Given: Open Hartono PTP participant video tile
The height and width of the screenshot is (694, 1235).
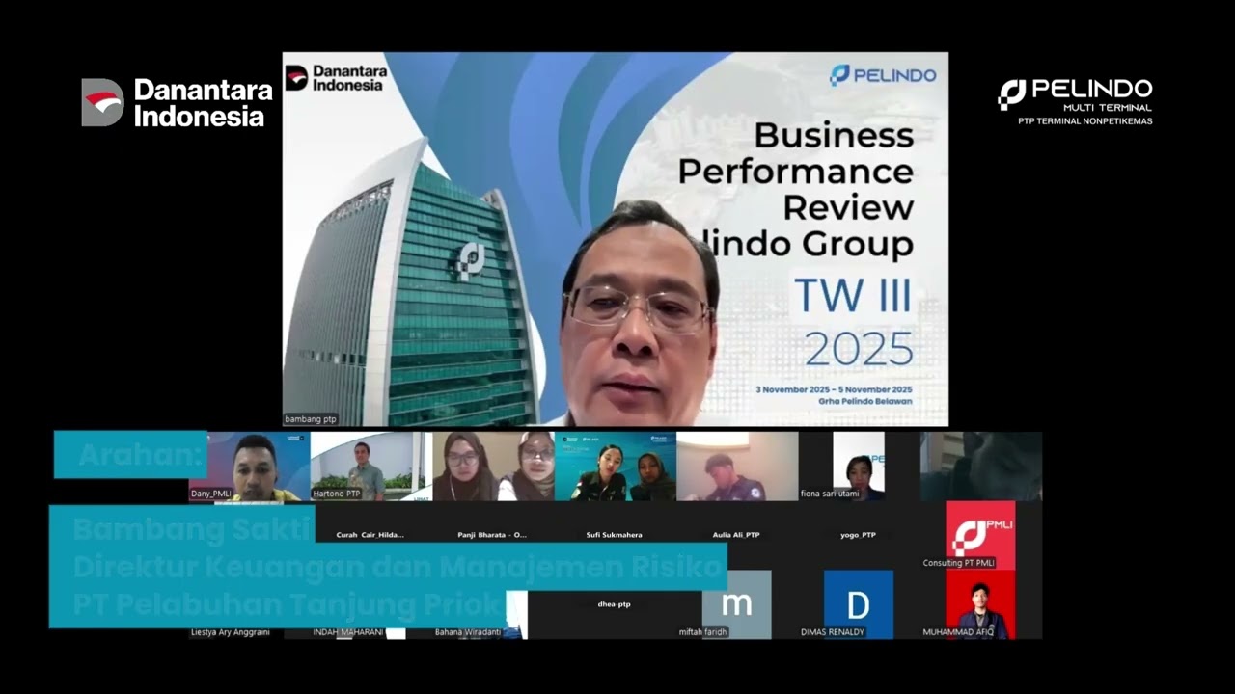Looking at the screenshot, I should coord(371,467).
